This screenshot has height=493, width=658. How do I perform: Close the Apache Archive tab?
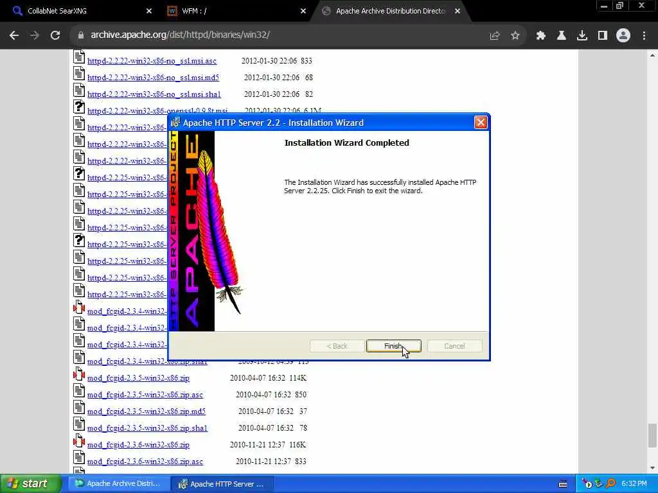click(458, 11)
